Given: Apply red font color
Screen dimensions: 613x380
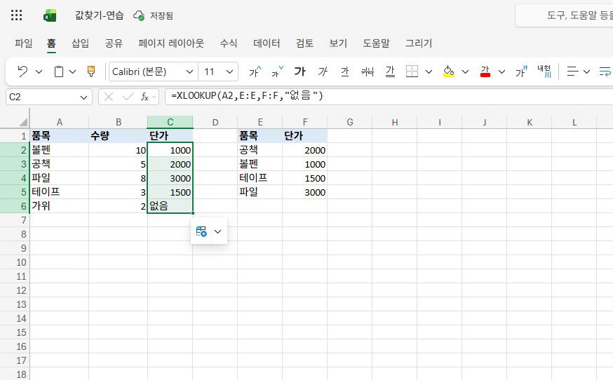Looking at the screenshot, I should [485, 72].
